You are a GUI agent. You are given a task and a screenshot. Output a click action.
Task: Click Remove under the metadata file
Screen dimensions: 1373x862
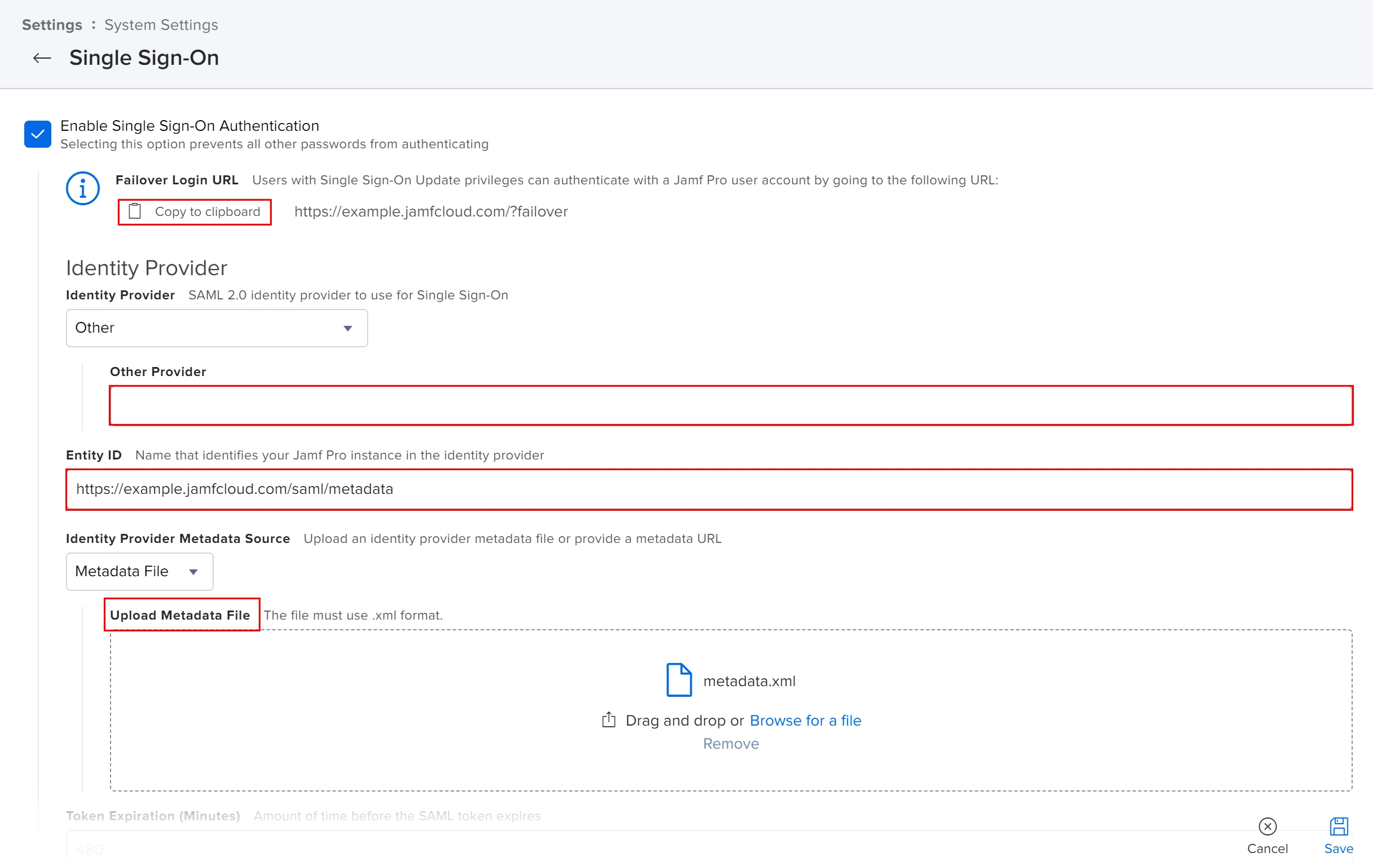tap(730, 743)
